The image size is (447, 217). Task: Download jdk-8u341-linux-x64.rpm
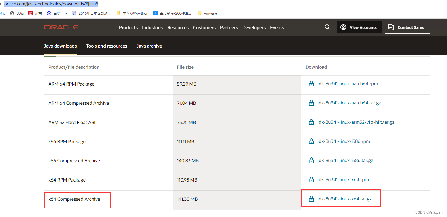pyautogui.click(x=343, y=180)
